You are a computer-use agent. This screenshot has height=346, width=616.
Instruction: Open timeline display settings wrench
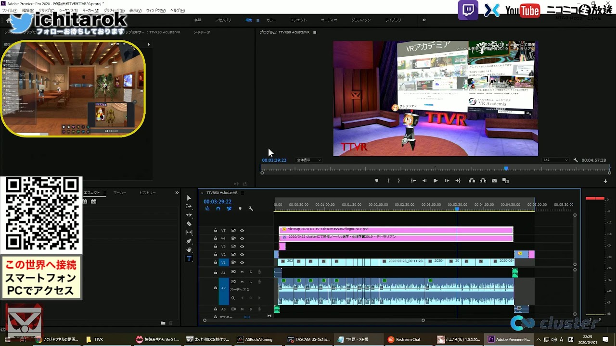(251, 209)
